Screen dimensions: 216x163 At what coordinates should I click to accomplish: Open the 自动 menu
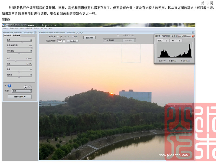pyautogui.click(x=22, y=28)
